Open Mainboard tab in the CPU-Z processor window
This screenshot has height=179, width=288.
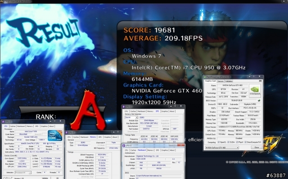21,127
